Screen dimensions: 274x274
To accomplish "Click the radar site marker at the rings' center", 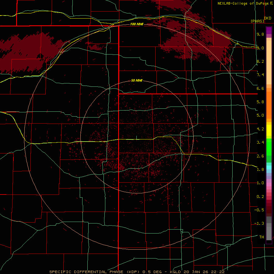I will (x=137, y=138).
